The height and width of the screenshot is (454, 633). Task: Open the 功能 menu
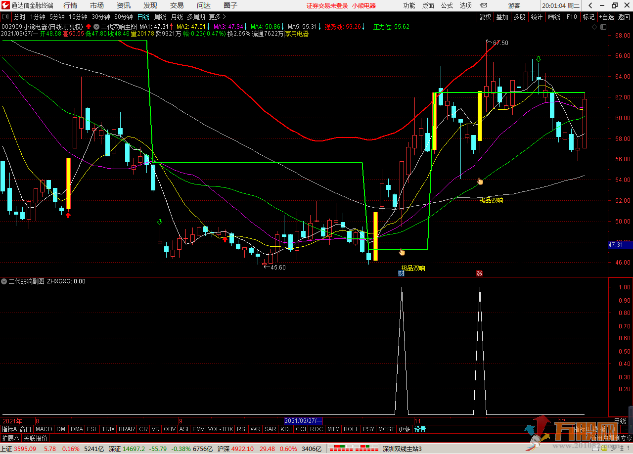(409, 5)
